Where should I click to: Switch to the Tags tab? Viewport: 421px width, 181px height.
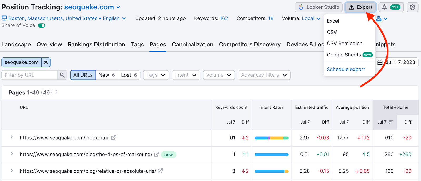pos(137,45)
